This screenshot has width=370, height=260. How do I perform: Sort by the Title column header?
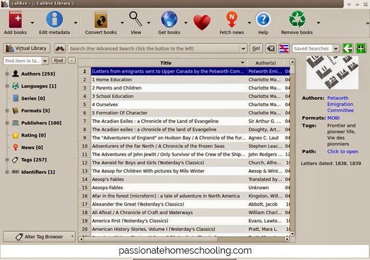169,63
